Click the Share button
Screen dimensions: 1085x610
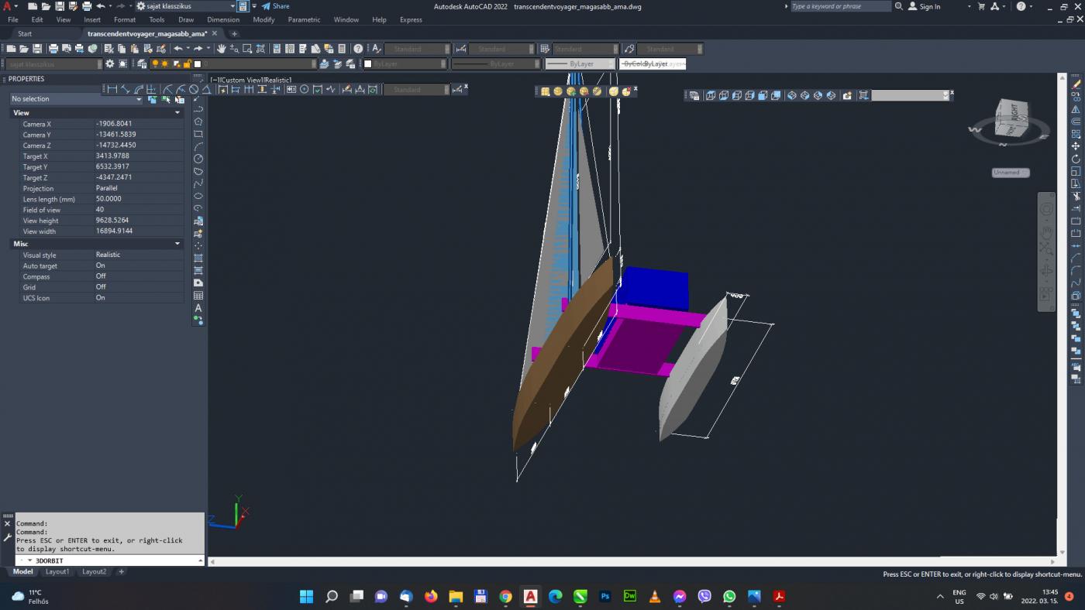click(x=276, y=6)
